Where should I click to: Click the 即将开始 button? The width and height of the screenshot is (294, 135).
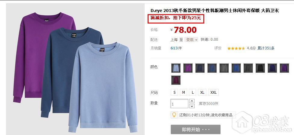[x=195, y=130]
